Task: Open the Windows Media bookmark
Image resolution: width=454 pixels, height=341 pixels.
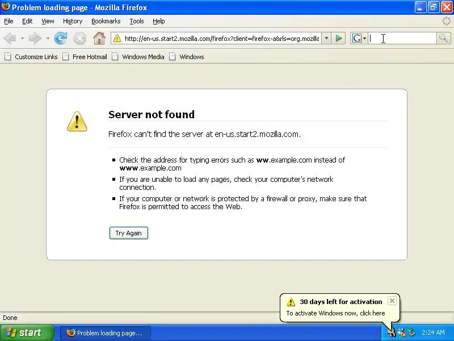Action: [x=138, y=56]
